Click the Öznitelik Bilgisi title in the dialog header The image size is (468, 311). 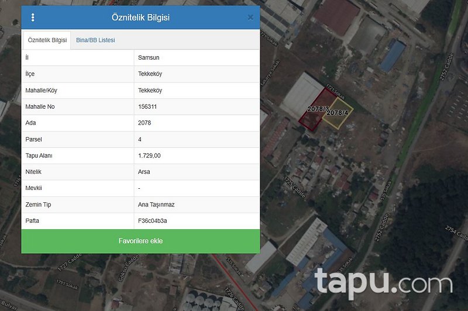[140, 18]
